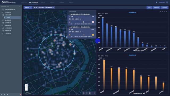Screen dimensions: 170x96
Task: Click the rightmost button in the top toolbar
Action: (164, 8)
